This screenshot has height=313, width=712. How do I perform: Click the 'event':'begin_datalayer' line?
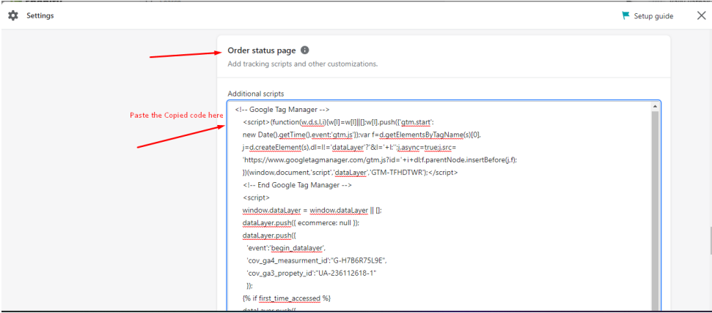tap(287, 248)
